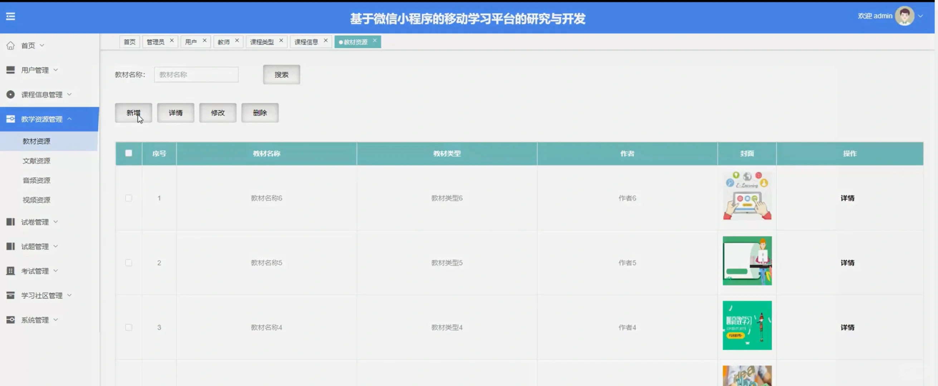This screenshot has height=386, width=938.
Task: Open the admin account dropdown
Action: (921, 16)
